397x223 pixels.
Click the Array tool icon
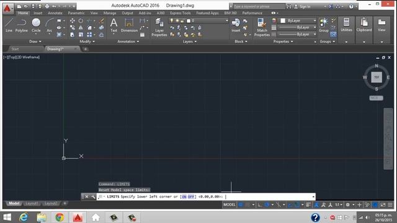[89, 35]
